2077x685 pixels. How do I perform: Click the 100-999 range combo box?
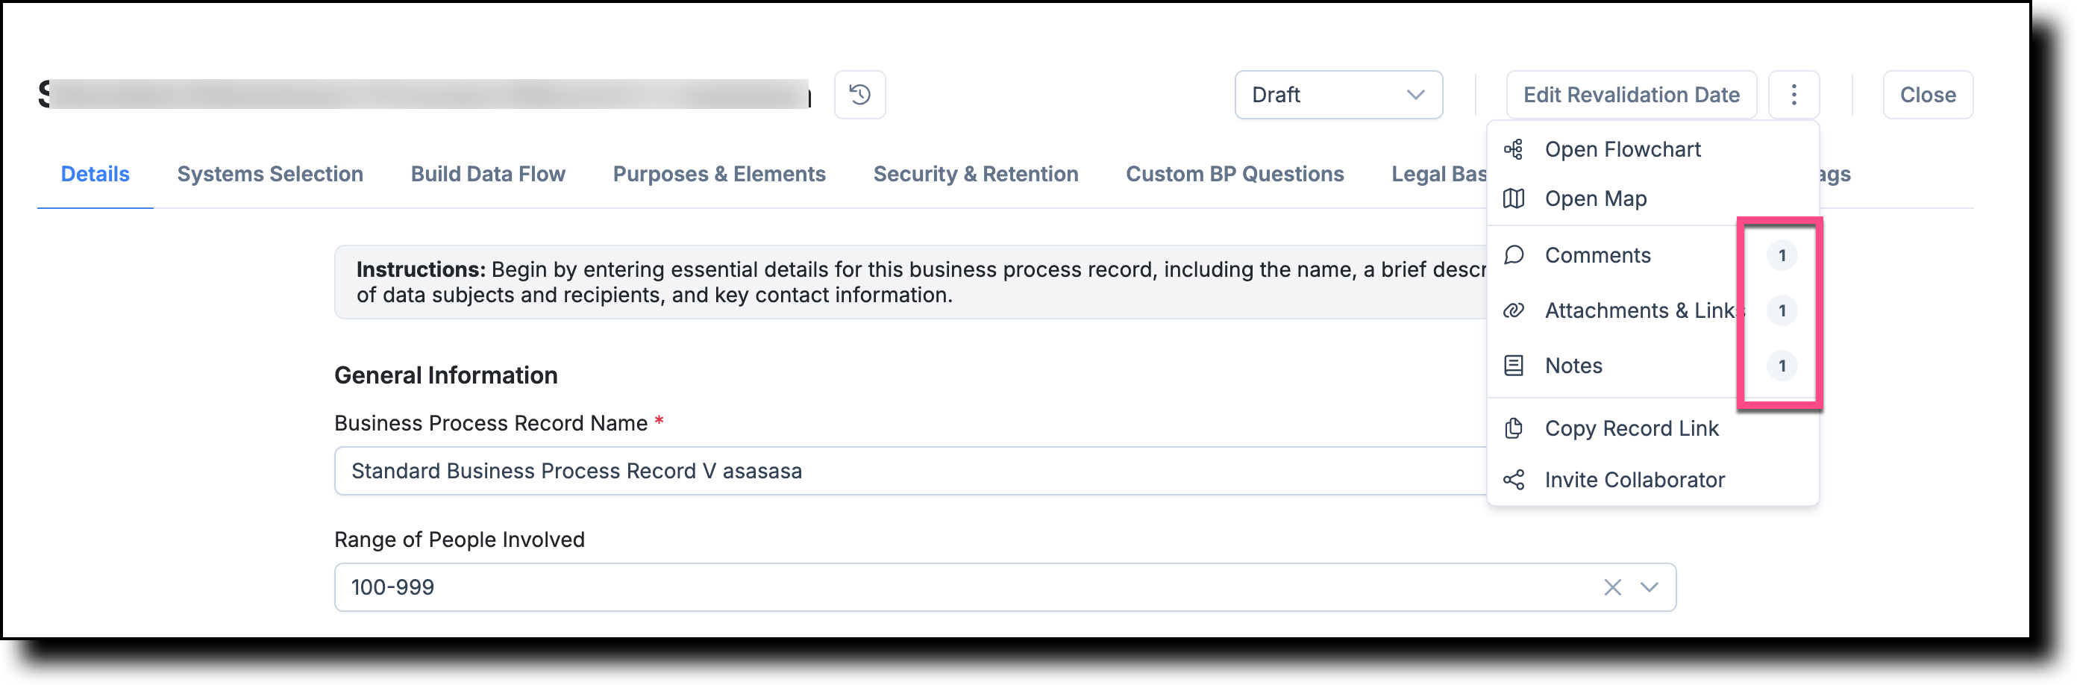tap(1005, 587)
